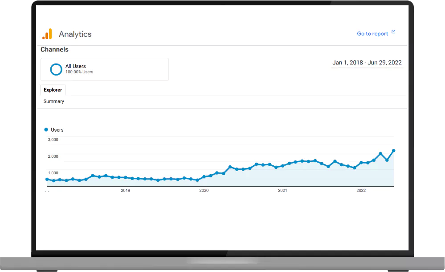Open the Jan 1, 2018 - Jun 29, 2022 date picker
The width and height of the screenshot is (445, 272).
click(367, 63)
